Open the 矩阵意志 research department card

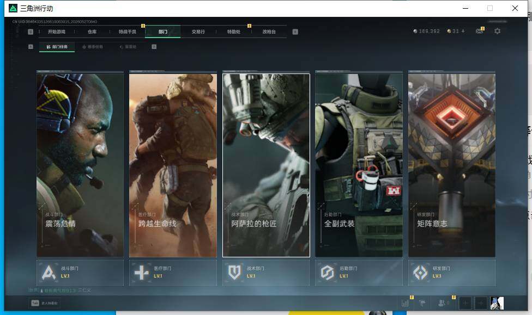tap(452, 165)
